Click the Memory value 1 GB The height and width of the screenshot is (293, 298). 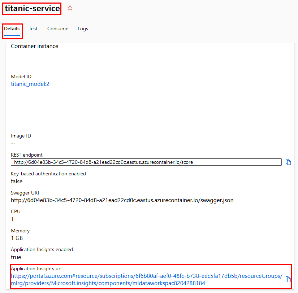17,238
